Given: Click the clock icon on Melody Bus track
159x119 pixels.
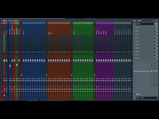Looking at the screenshot, I should pyautogui.click(x=17, y=89).
